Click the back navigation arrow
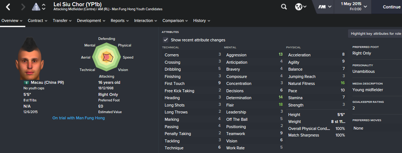Screen dimensions: 402x153 pos(8,7)
